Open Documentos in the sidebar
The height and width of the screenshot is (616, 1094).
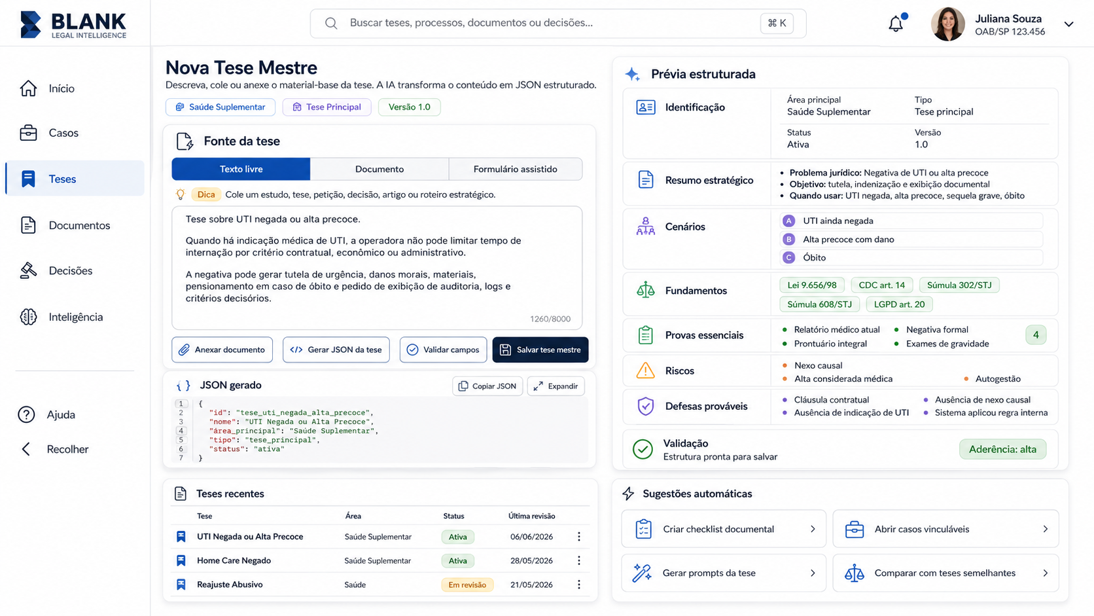(x=75, y=225)
